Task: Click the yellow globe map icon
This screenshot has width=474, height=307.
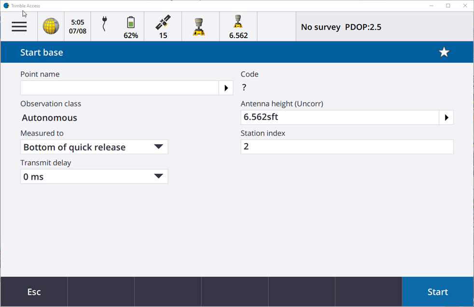Action: [51, 27]
